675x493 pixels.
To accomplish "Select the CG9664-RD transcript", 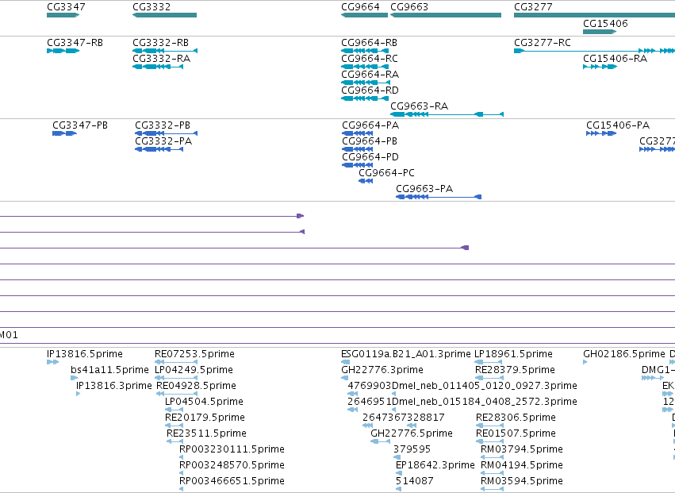I will [365, 98].
